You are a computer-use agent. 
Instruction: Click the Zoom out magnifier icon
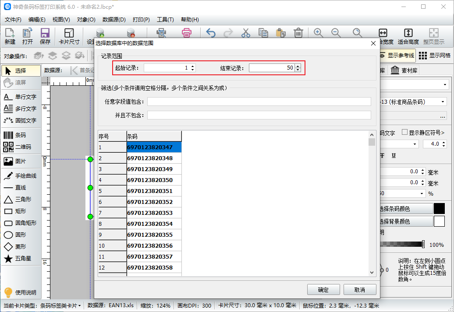[336, 33]
